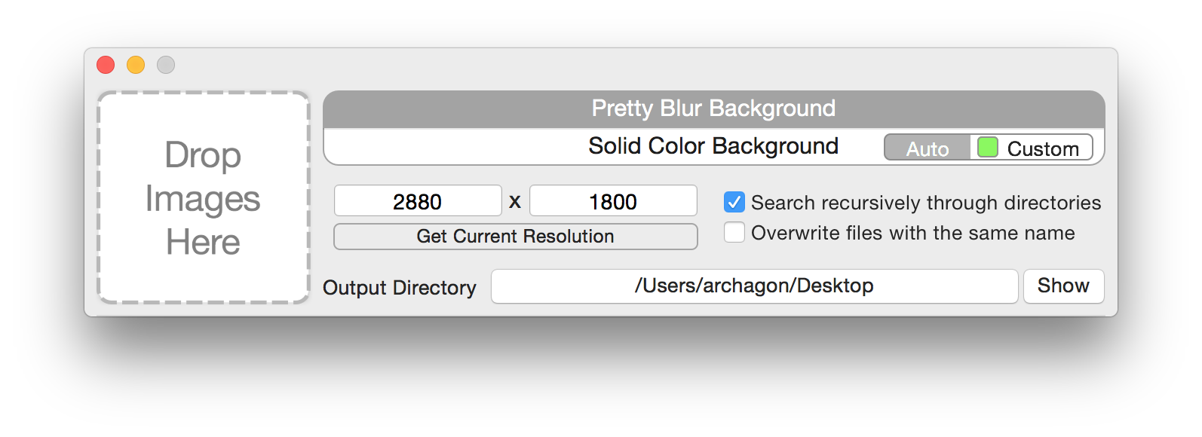Close the window with red button

(x=106, y=65)
